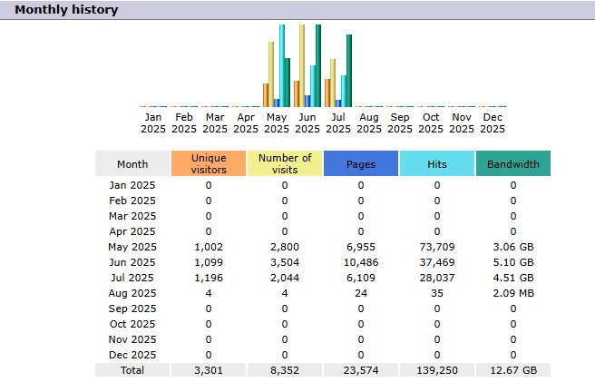
Task: Select the Jan 2025 label under the chart
Action: coord(153,122)
